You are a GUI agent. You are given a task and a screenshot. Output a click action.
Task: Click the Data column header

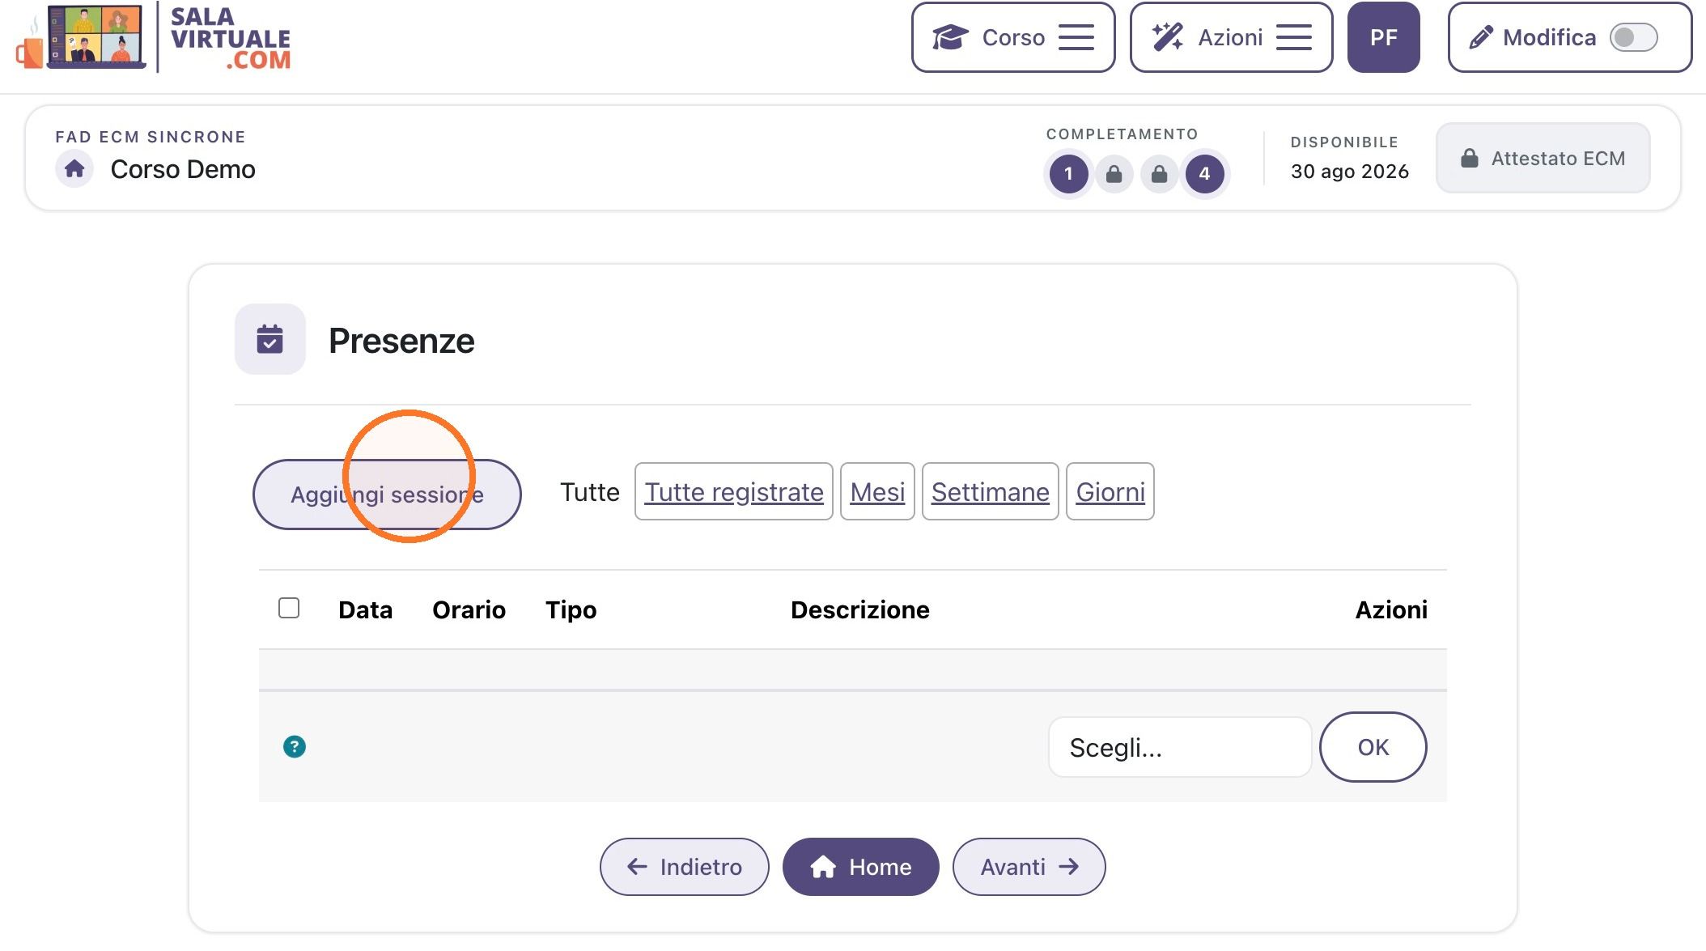pos(365,609)
